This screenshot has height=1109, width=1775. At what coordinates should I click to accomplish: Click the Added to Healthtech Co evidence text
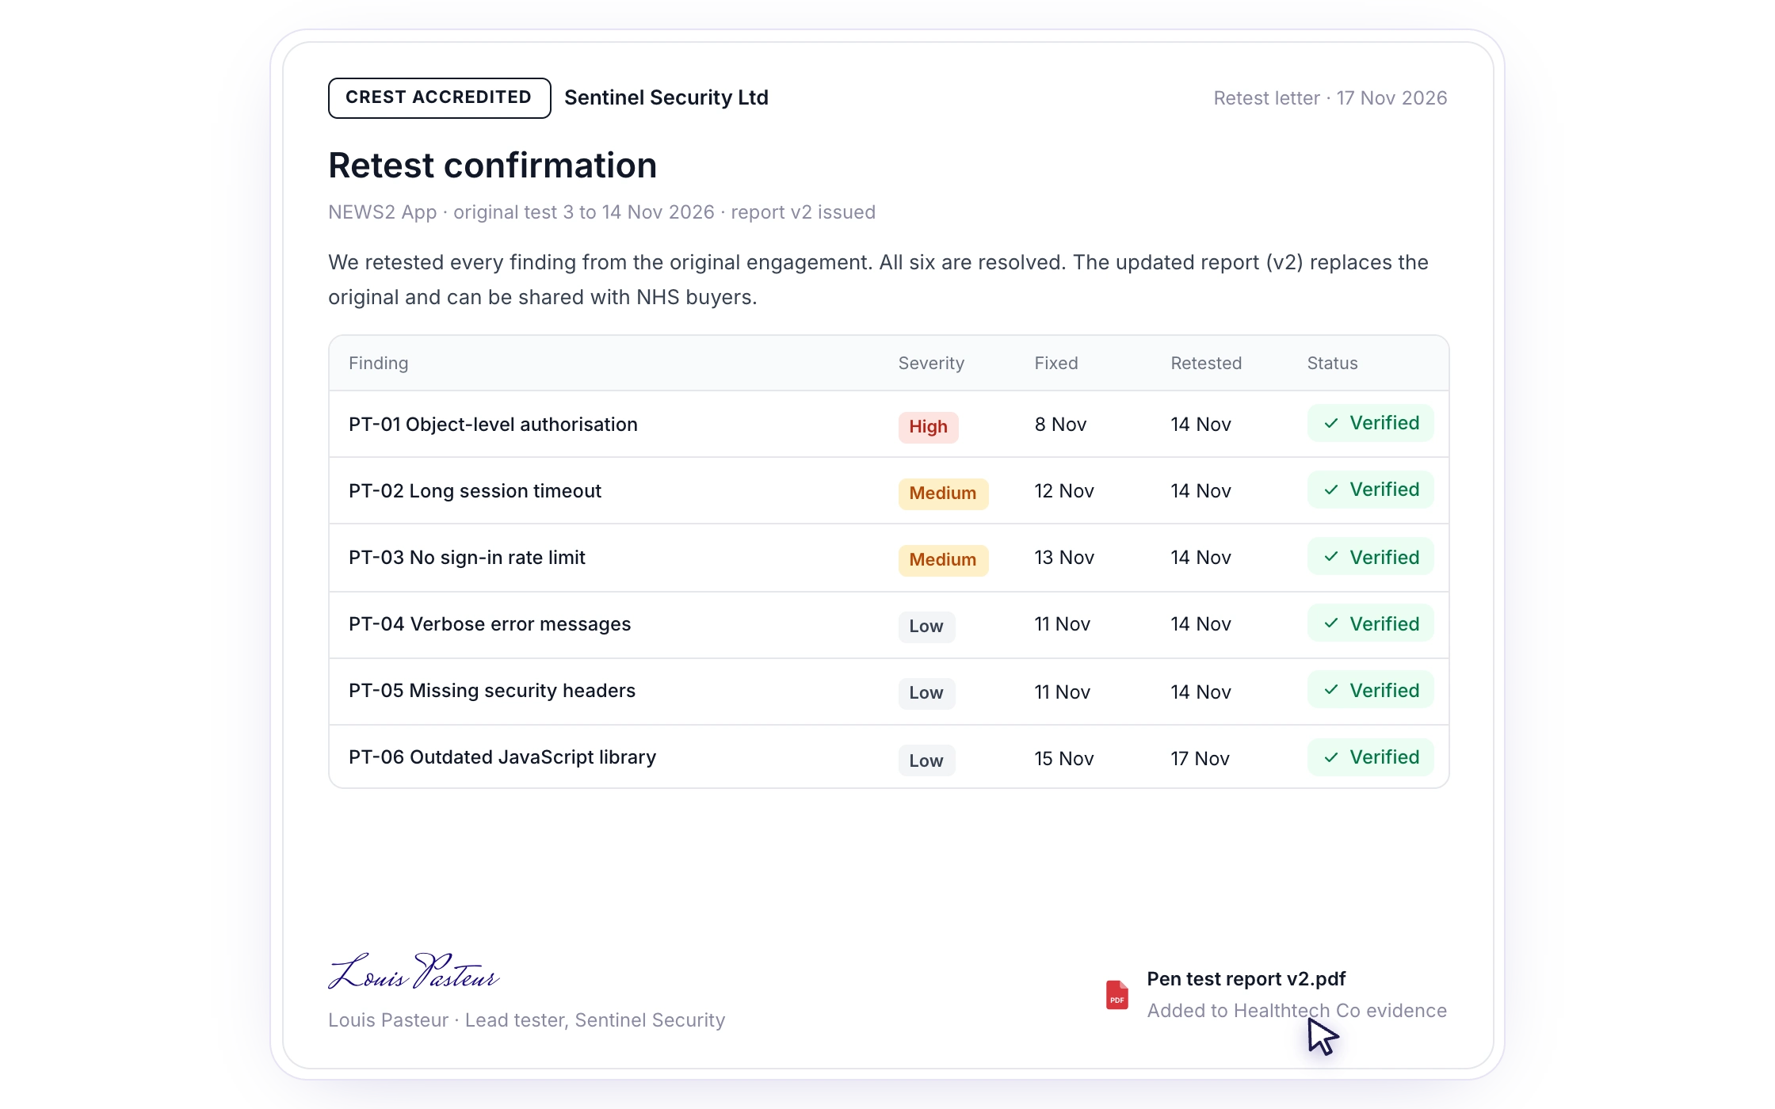pyautogui.click(x=1297, y=1011)
